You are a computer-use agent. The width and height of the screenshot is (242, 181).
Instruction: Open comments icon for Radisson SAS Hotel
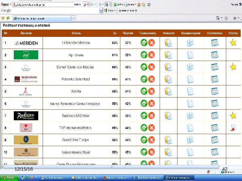[x=190, y=115]
